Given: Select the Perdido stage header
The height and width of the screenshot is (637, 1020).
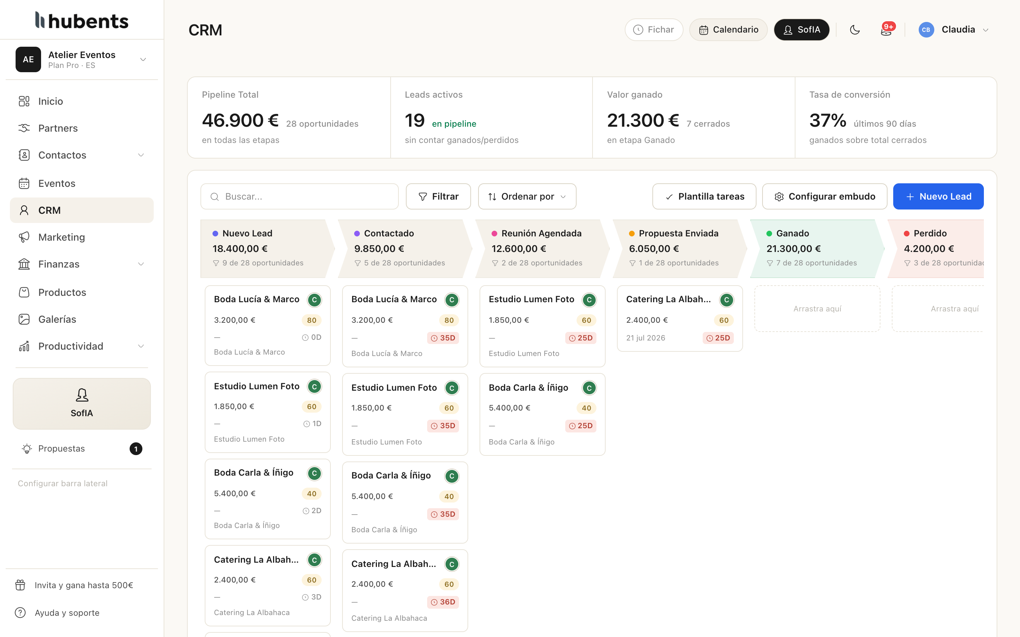Looking at the screenshot, I should [x=936, y=248].
